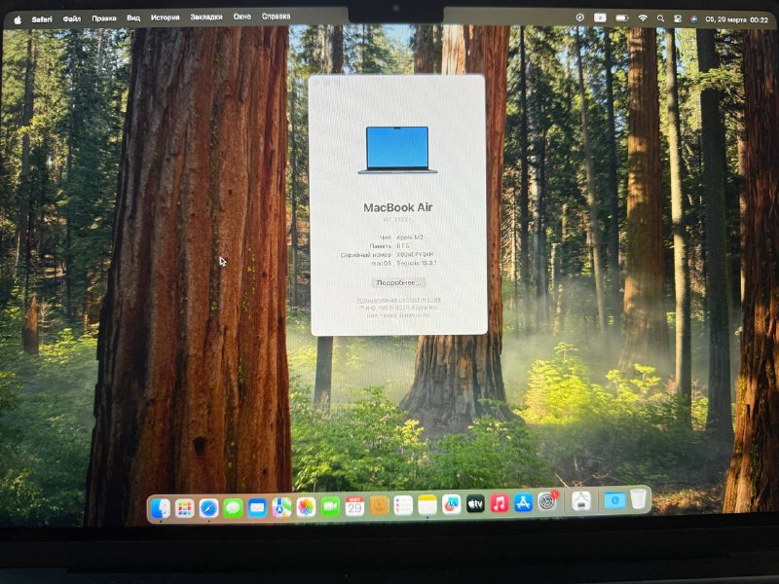Image resolution: width=779 pixels, height=584 pixels.
Task: Launch the App Store from the Dock
Action: [524, 503]
